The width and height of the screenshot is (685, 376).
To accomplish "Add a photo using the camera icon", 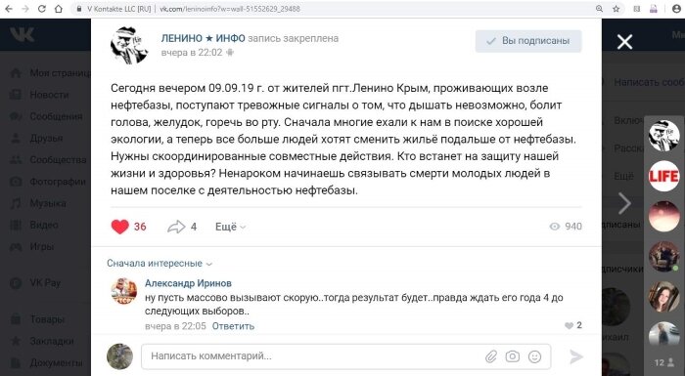I will [513, 356].
